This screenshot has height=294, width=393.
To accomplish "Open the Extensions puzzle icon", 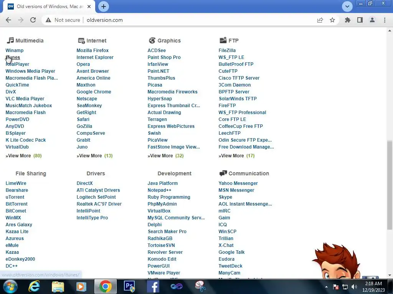I will [x=347, y=20].
